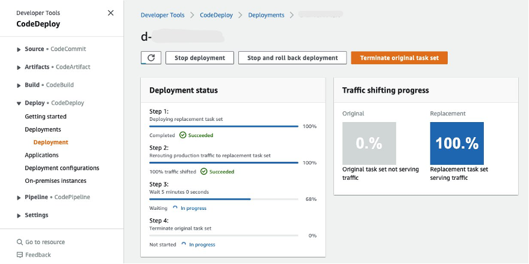Click the Feedback speech bubble icon
This screenshot has width=529, height=264.
[20, 255]
